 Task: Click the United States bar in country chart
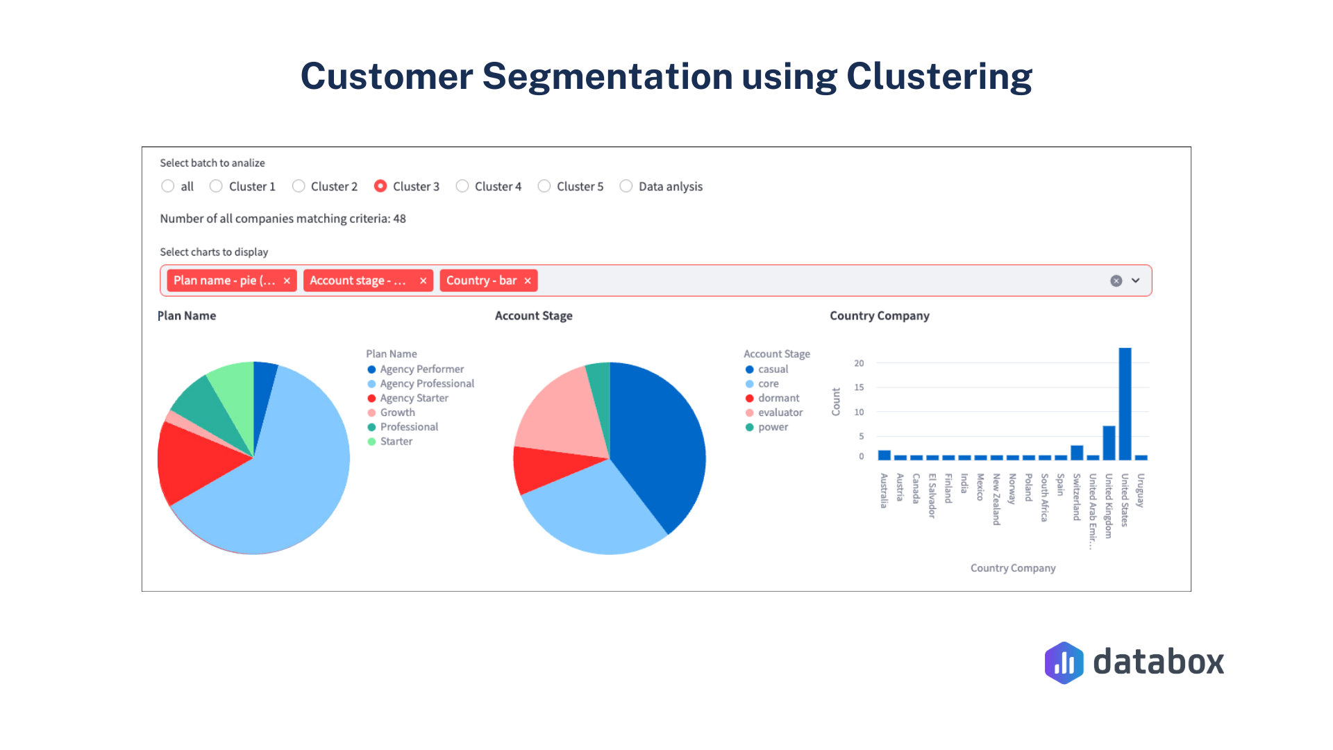[x=1125, y=404]
